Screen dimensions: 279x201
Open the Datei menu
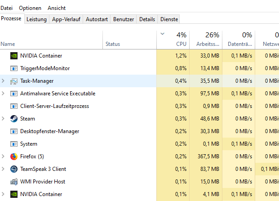click(6, 8)
